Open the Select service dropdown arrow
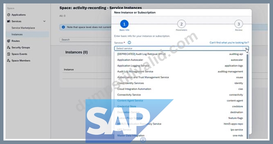This screenshot has width=273, height=144. coord(246,48)
